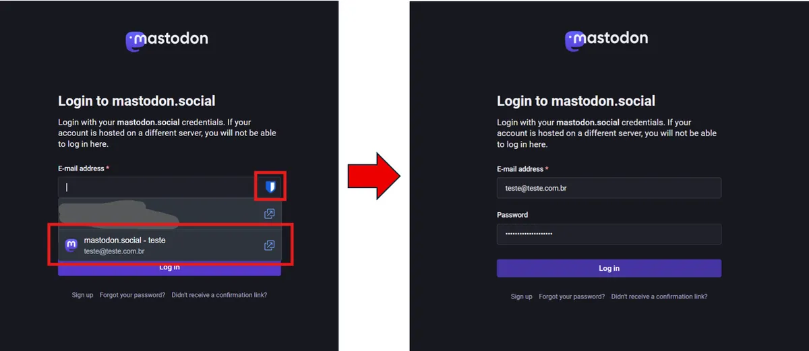Click confirmation link prompt in left login form
The image size is (809, 351).
pos(219,295)
